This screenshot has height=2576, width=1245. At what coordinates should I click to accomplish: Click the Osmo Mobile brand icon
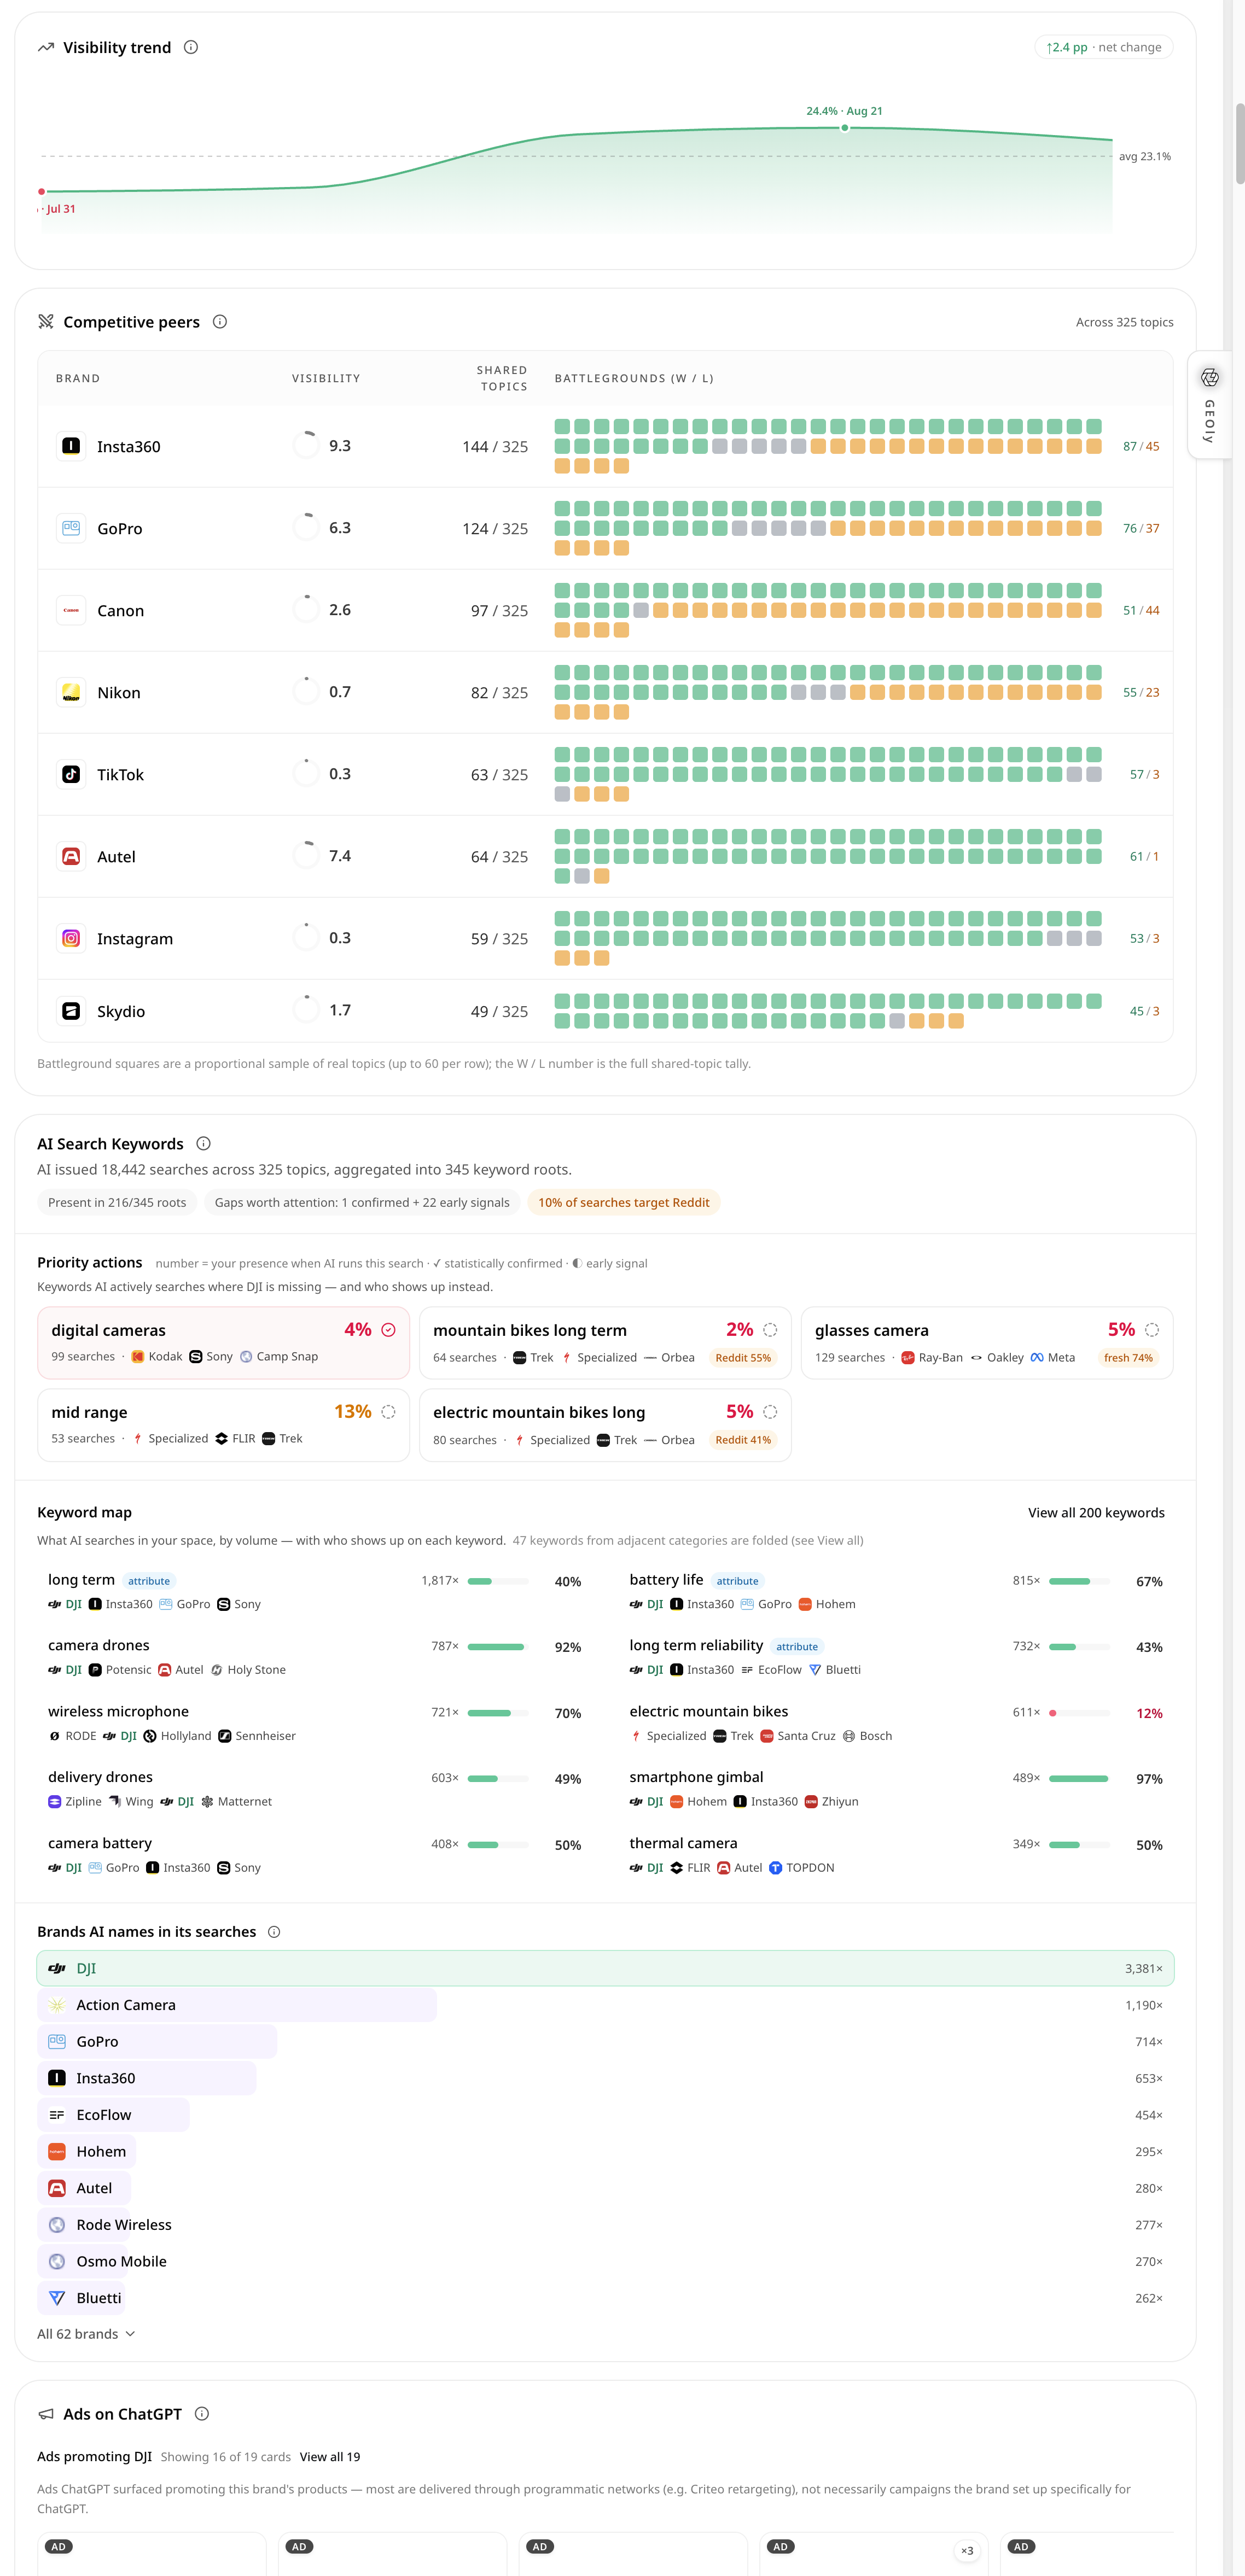point(57,2261)
